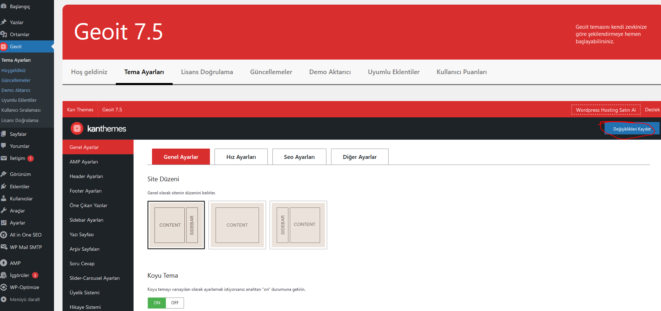Select content with right sidebar layout
Viewport: 661px width, 311px height.
click(x=176, y=225)
